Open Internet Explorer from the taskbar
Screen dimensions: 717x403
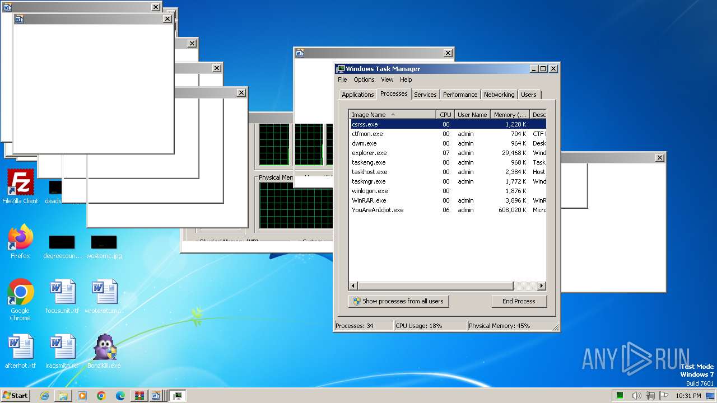tap(44, 396)
